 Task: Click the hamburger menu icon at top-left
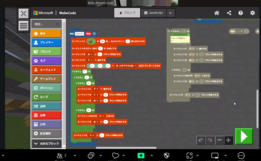(x=23, y=26)
